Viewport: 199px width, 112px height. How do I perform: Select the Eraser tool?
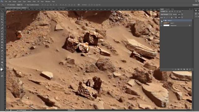[2, 40]
